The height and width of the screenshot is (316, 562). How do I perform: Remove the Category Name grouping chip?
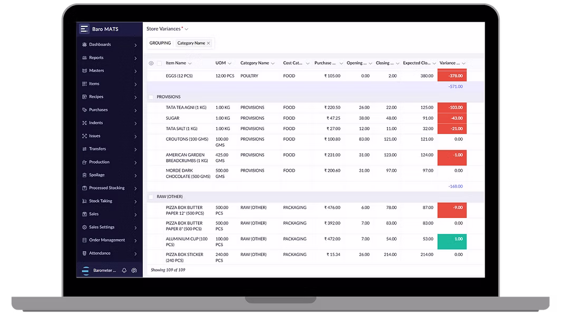coord(208,43)
